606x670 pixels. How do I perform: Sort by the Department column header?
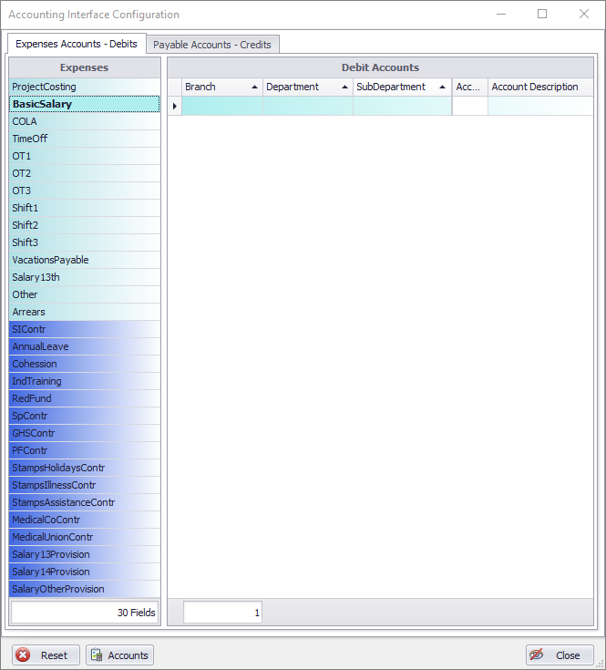coord(307,87)
